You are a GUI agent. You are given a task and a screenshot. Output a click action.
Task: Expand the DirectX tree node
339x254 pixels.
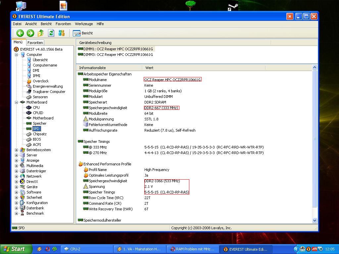17,182
